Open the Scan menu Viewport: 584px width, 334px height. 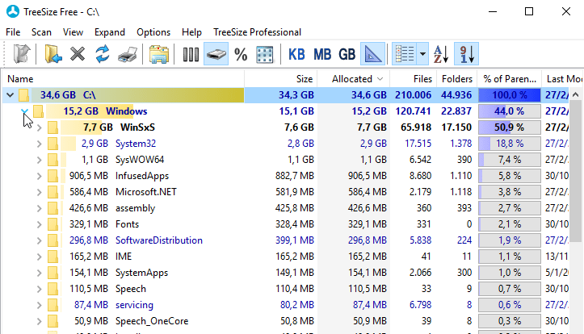click(x=41, y=32)
